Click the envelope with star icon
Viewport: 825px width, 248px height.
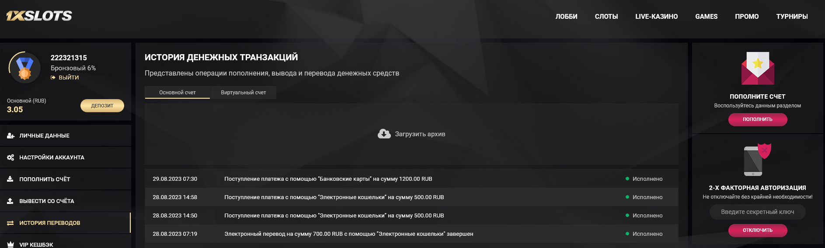[758, 69]
